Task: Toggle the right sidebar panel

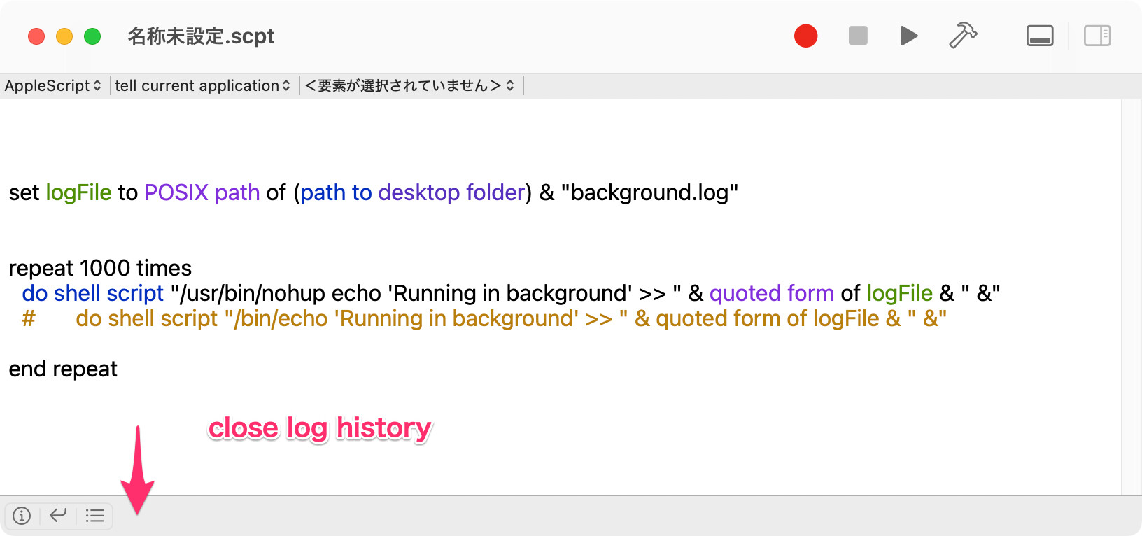Action: point(1097,36)
